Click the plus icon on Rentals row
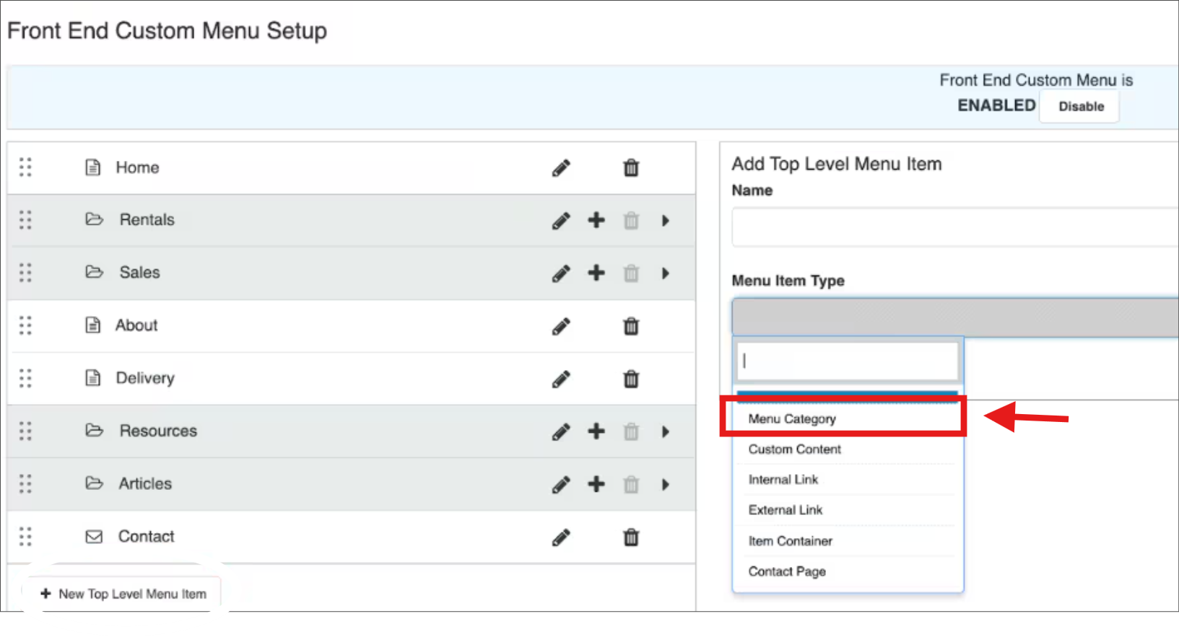The height and width of the screenshot is (637, 1179). [596, 220]
